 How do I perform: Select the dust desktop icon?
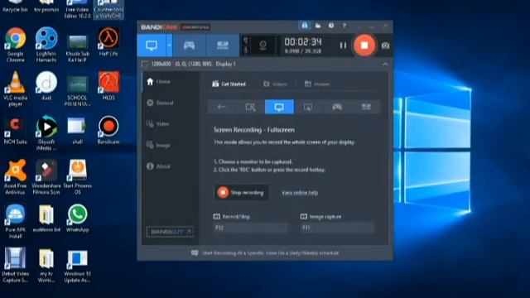(x=46, y=86)
